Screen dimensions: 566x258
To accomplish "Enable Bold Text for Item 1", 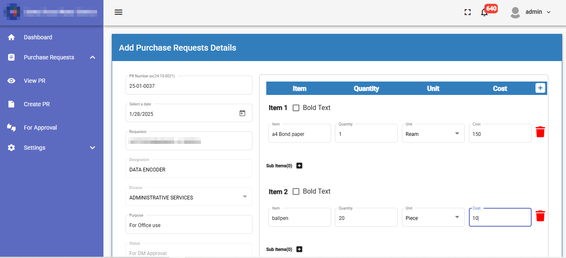I will (x=296, y=108).
